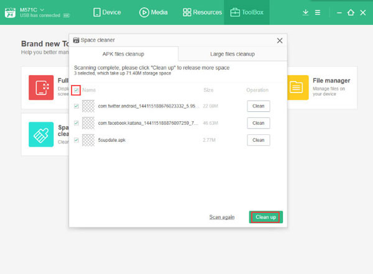Expand the M571C device dropdown
373x274 pixels.
(x=42, y=9)
